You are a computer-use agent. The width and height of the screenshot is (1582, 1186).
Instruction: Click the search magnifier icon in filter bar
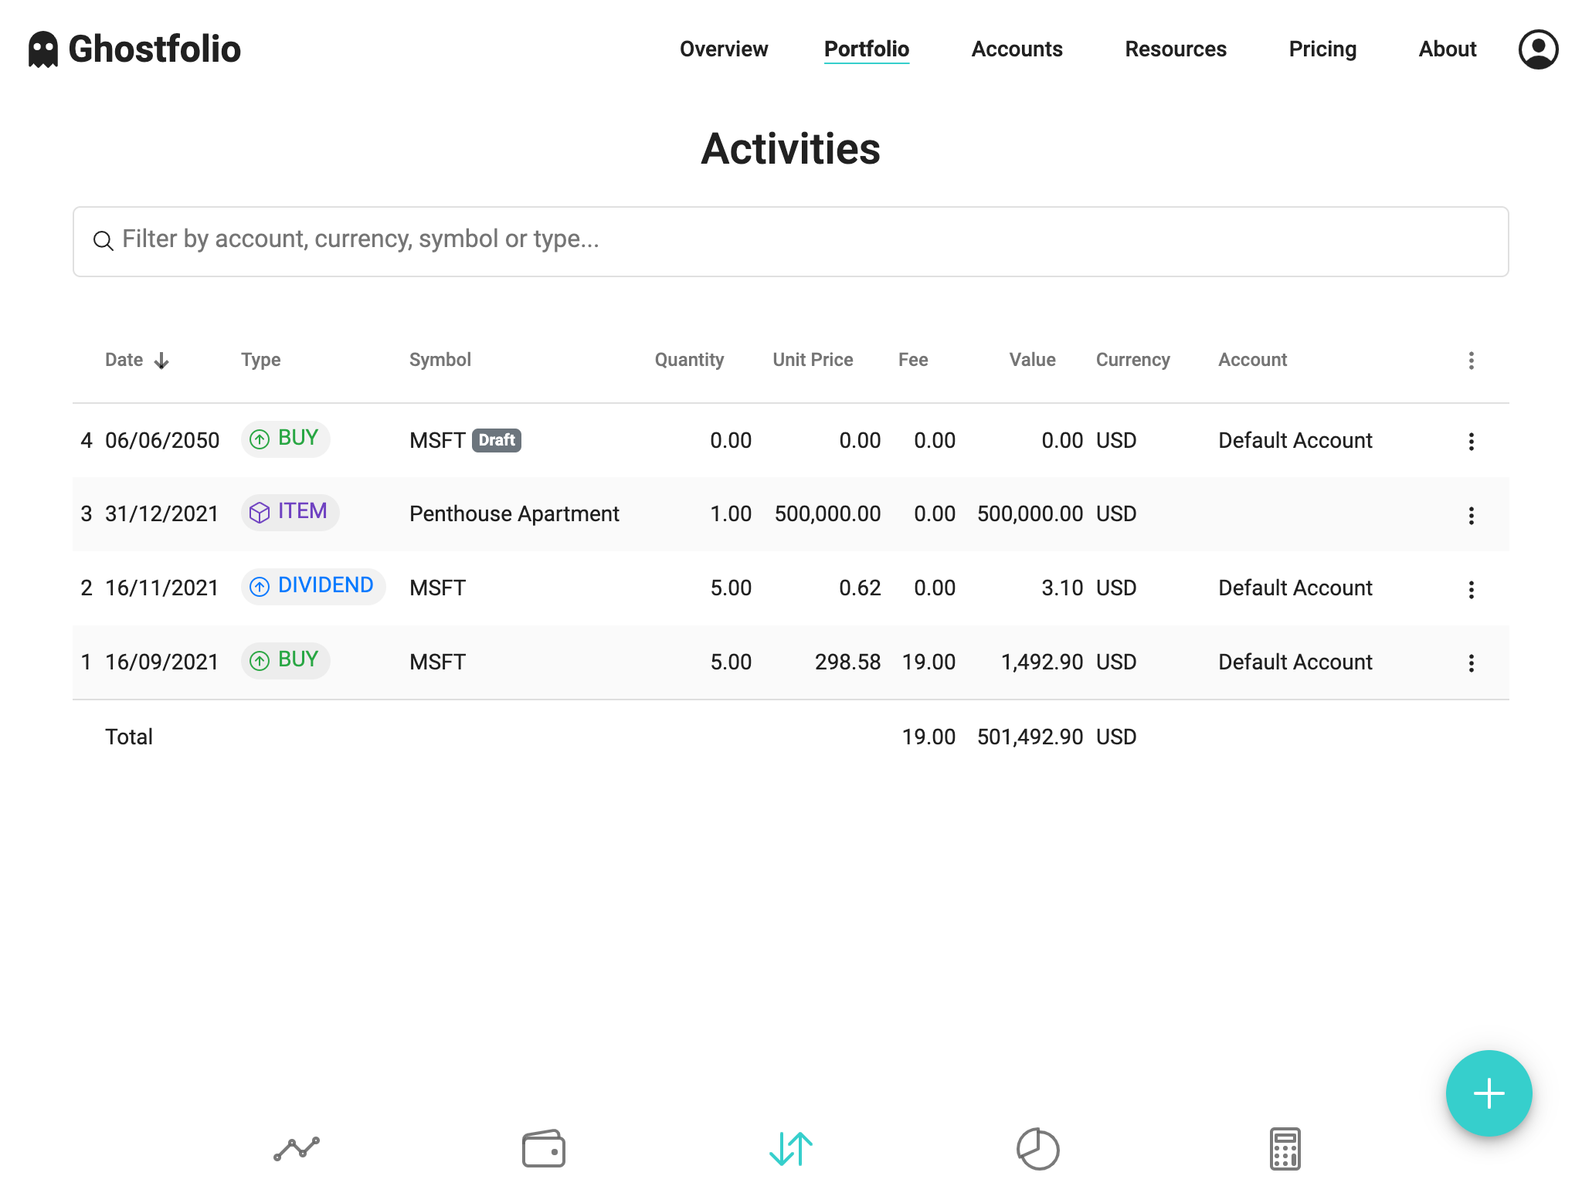104,241
